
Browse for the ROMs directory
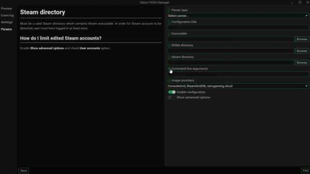click(302, 51)
